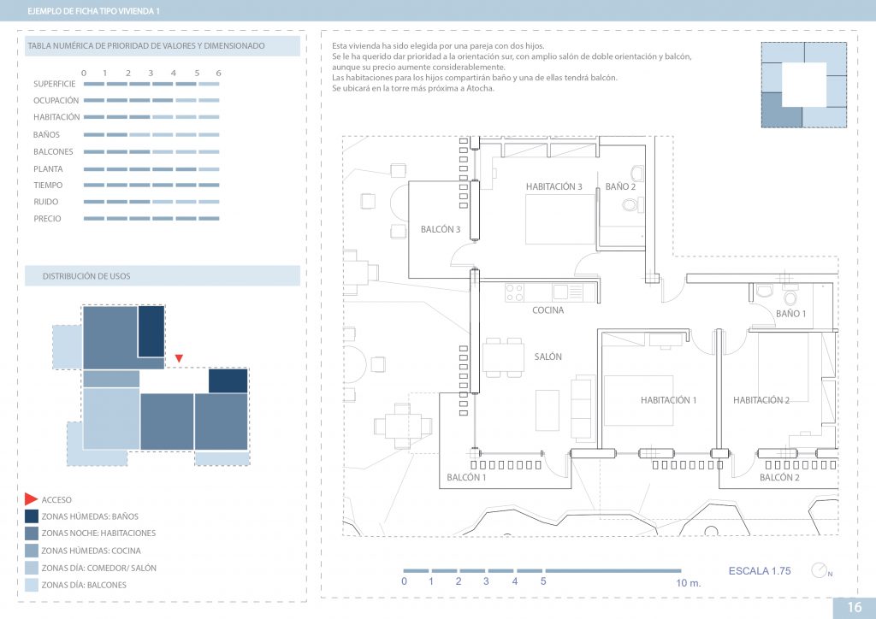Click the page number 16 box
This screenshot has height=619, width=876.
pos(854,607)
